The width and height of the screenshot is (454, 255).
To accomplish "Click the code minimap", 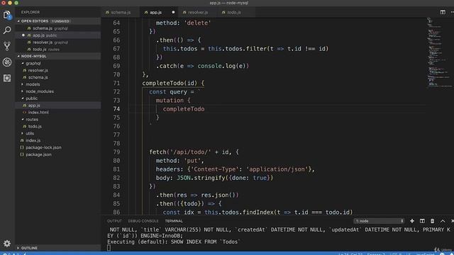I will point(439,52).
